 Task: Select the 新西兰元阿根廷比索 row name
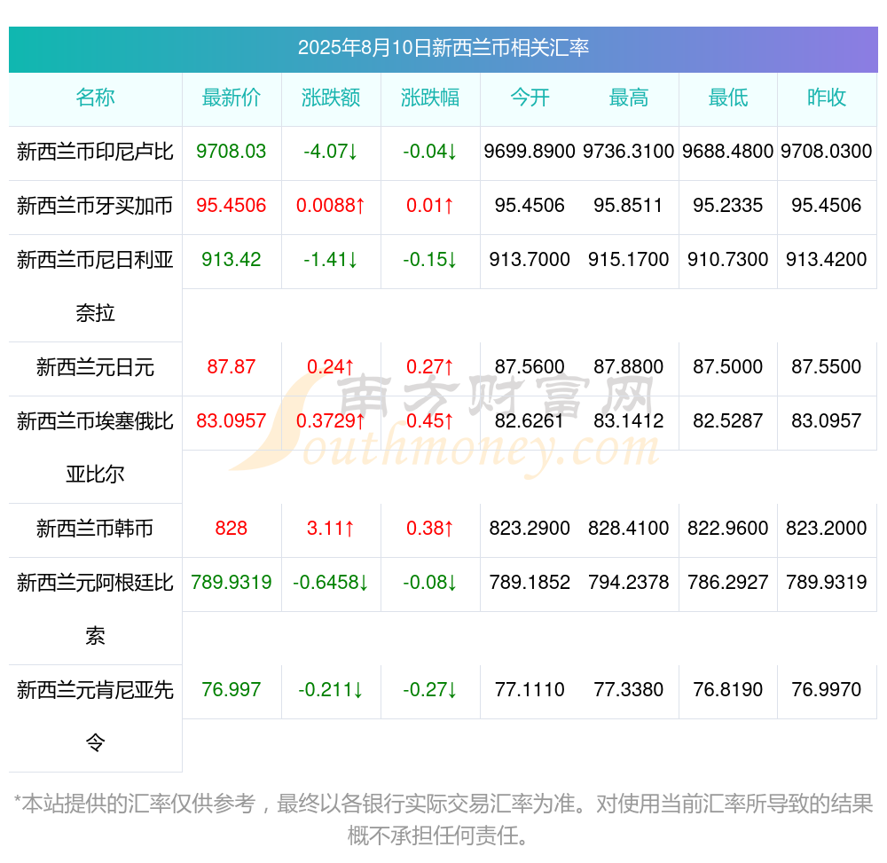[x=95, y=608]
